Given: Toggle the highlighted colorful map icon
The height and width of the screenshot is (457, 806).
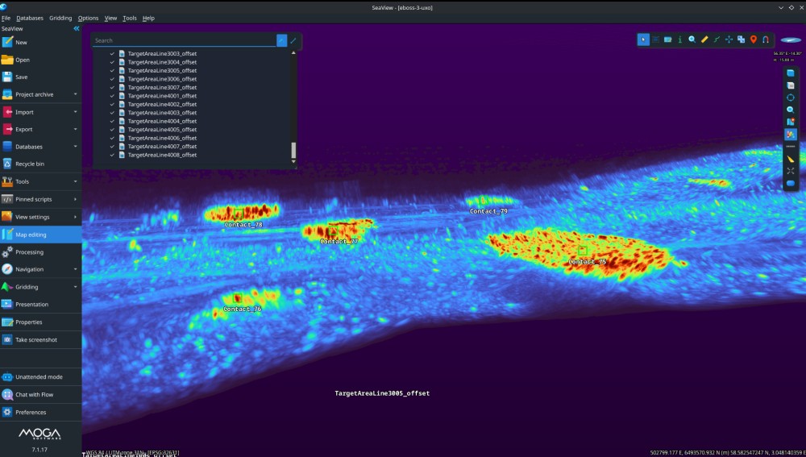Looking at the screenshot, I should point(791,134).
